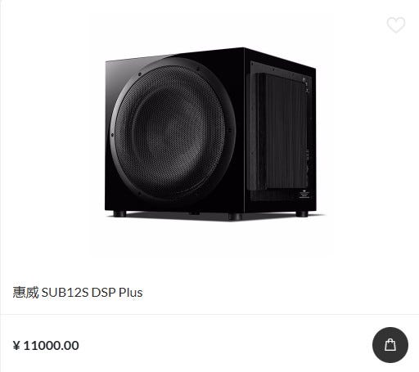
Task: Click the black subwoofer product image
Action: point(211,133)
